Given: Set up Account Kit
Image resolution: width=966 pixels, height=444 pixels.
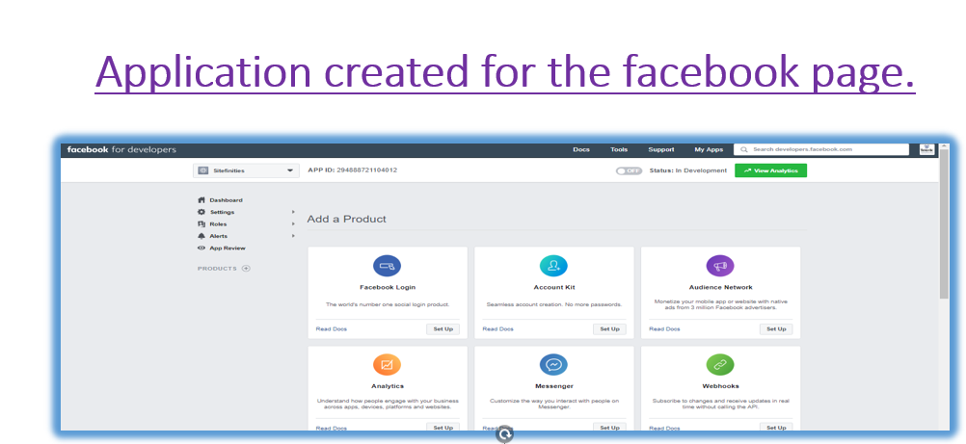Looking at the screenshot, I should [610, 328].
